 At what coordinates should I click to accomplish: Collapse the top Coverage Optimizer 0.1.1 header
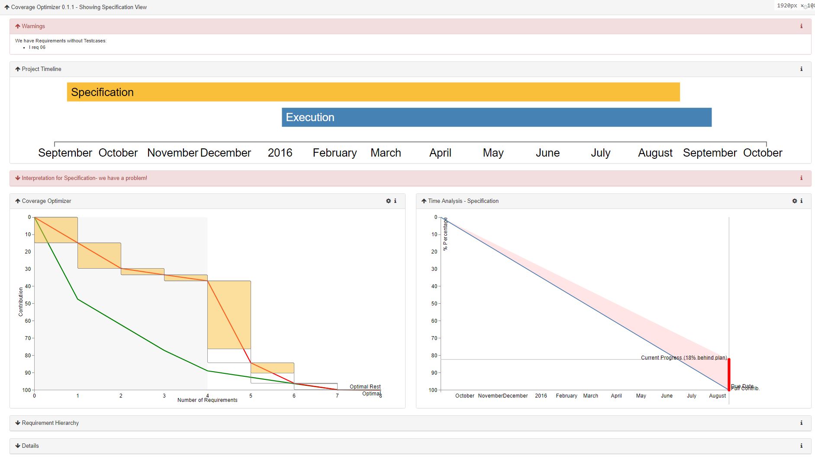(x=7, y=7)
